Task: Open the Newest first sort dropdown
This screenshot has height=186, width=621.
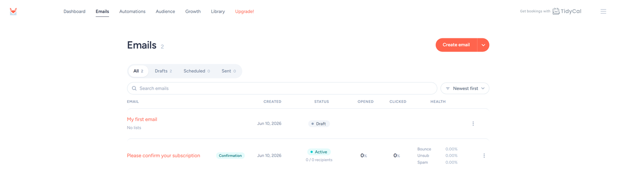Action: (x=465, y=88)
